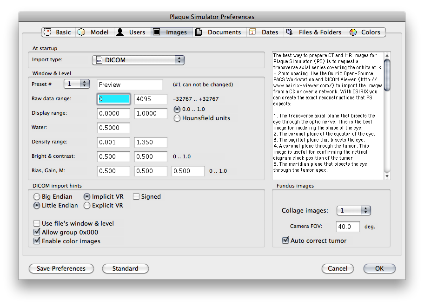Toggle Allow group 0x000 checkbox
Screen dimensions: 424x305
tap(37, 232)
